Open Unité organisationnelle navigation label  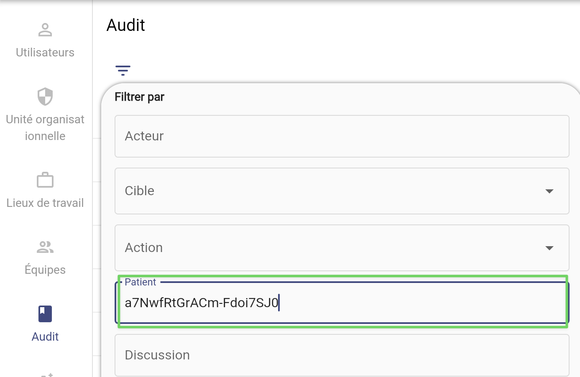coord(45,128)
